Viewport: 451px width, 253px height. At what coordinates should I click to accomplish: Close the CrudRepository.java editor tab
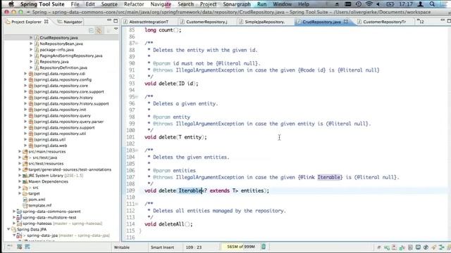point(346,22)
